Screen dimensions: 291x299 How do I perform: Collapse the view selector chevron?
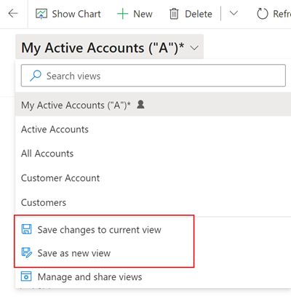point(194,48)
